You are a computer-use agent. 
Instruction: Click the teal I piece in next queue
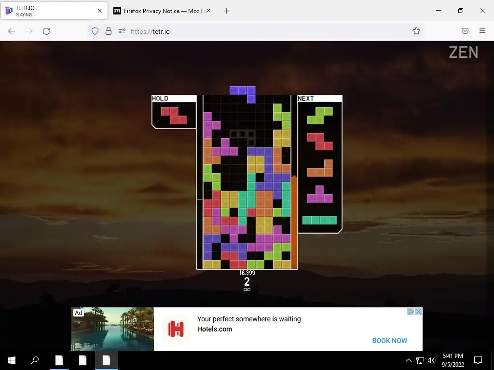click(x=320, y=220)
